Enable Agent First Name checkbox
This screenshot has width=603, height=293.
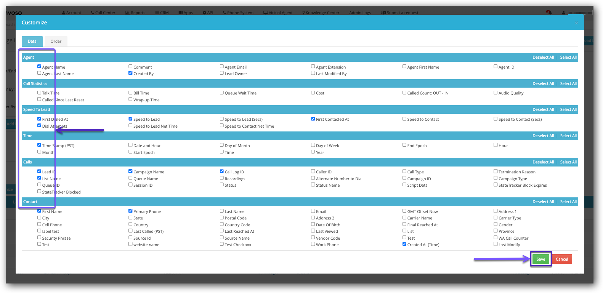point(404,66)
